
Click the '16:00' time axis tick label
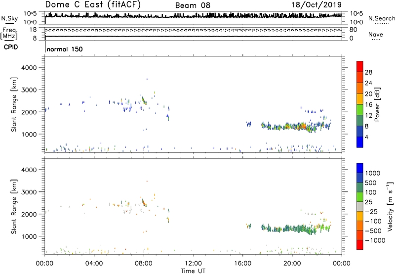(x=242, y=264)
